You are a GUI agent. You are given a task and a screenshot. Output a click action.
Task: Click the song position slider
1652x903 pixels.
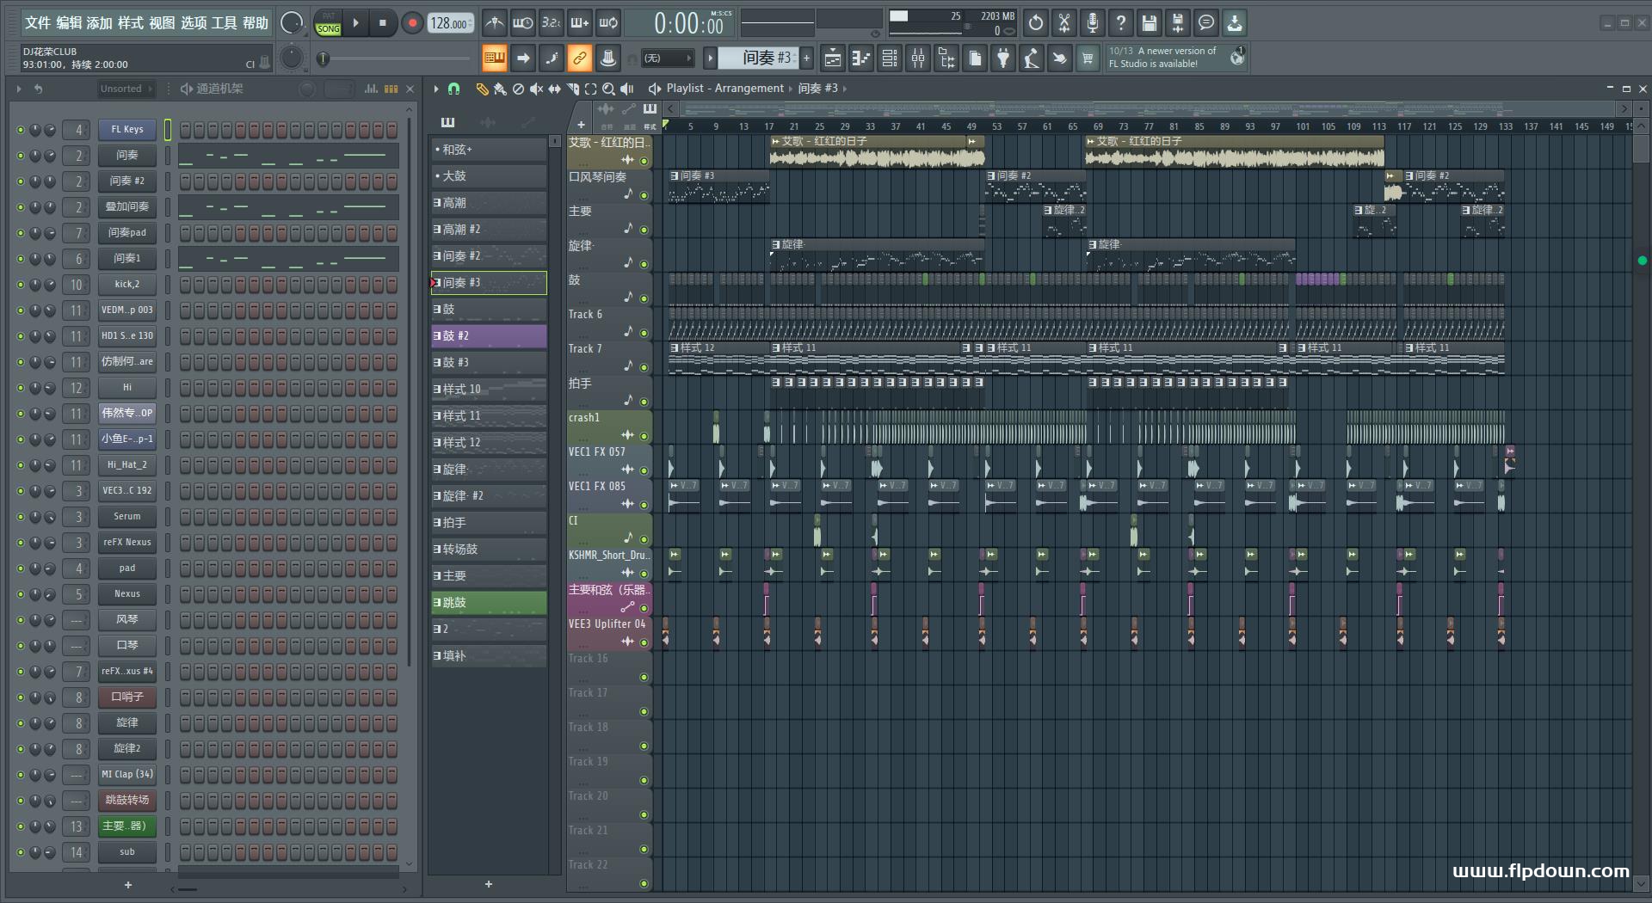pos(394,58)
